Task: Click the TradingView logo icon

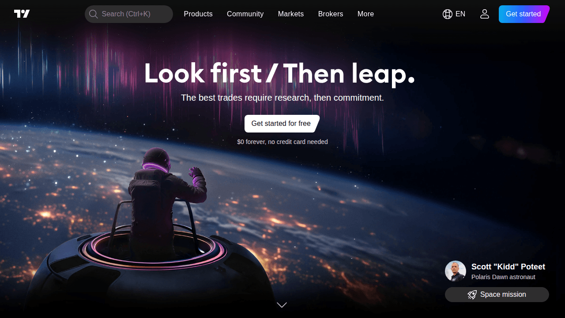Action: [22, 14]
